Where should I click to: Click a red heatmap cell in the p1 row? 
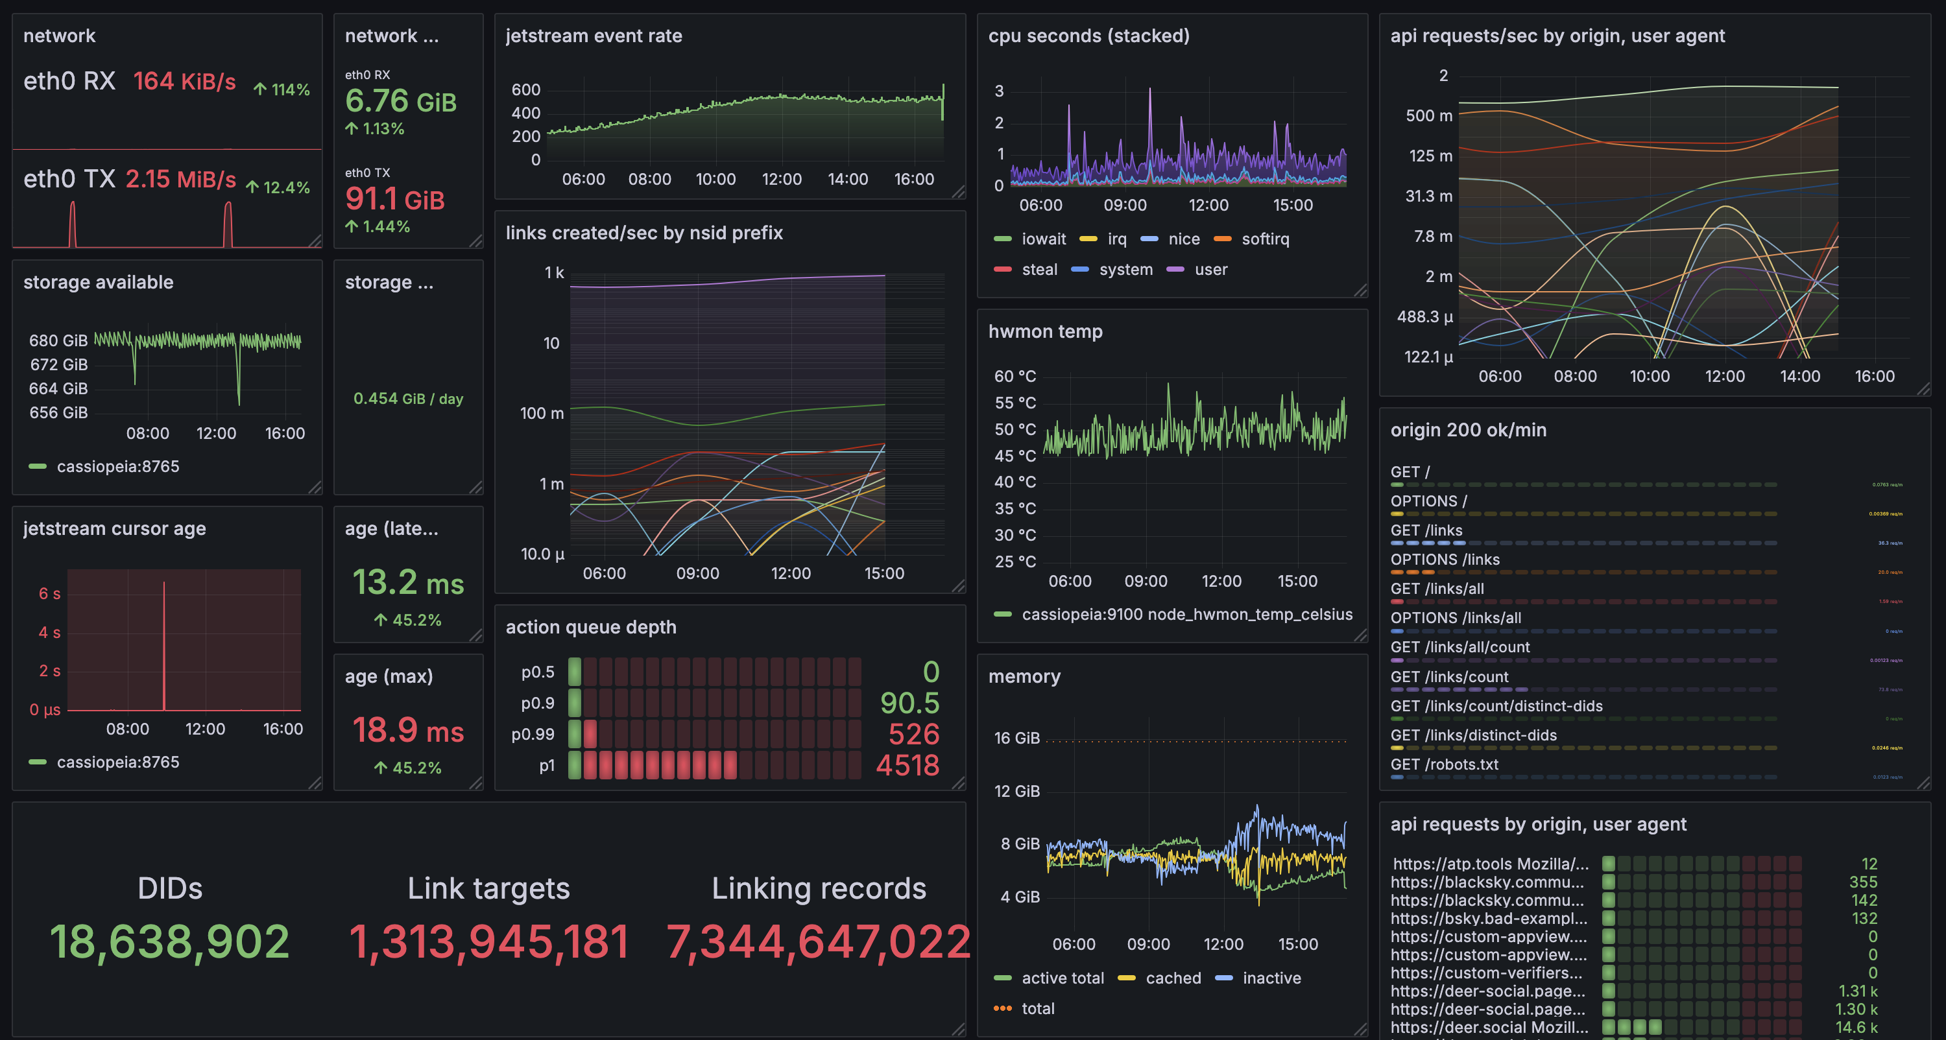605,765
